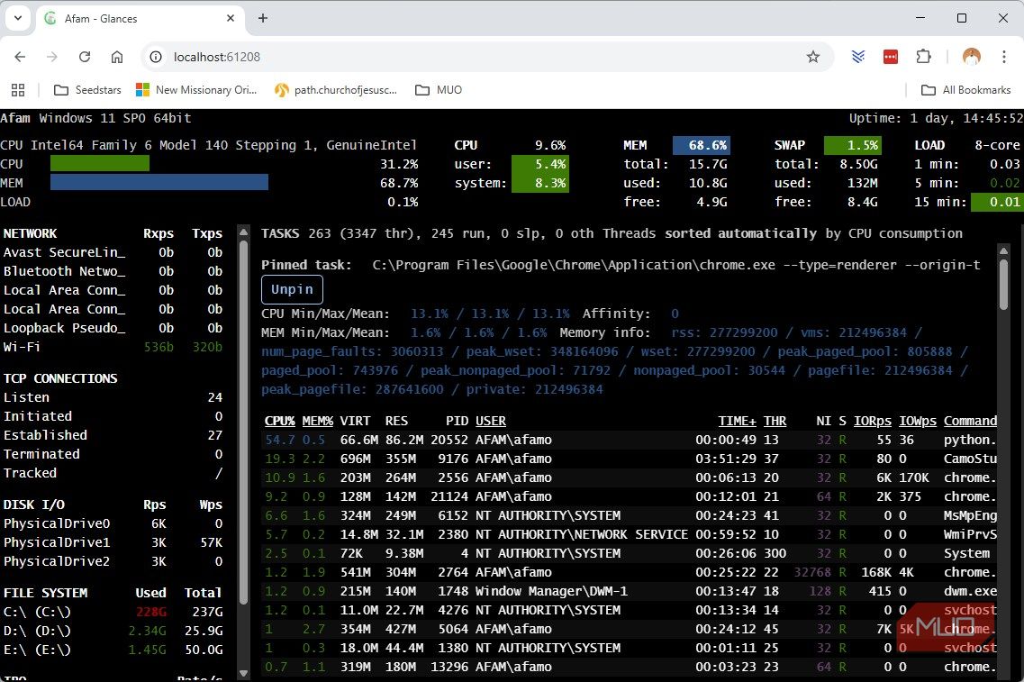
Task: Click the green CPU usage bar
Action: point(100,163)
